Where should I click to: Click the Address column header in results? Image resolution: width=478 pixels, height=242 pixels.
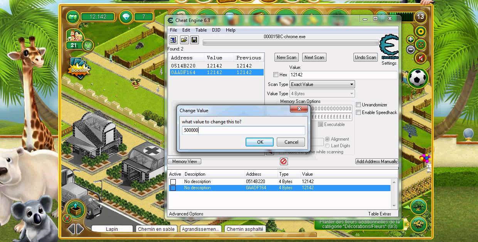182,58
